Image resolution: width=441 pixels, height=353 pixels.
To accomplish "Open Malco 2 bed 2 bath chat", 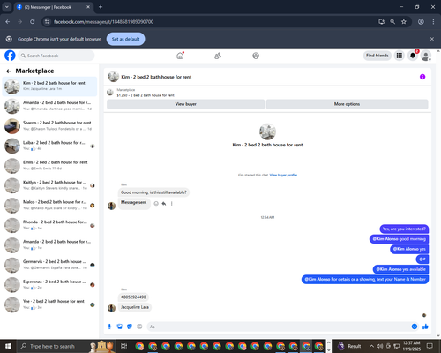I will [49, 206].
